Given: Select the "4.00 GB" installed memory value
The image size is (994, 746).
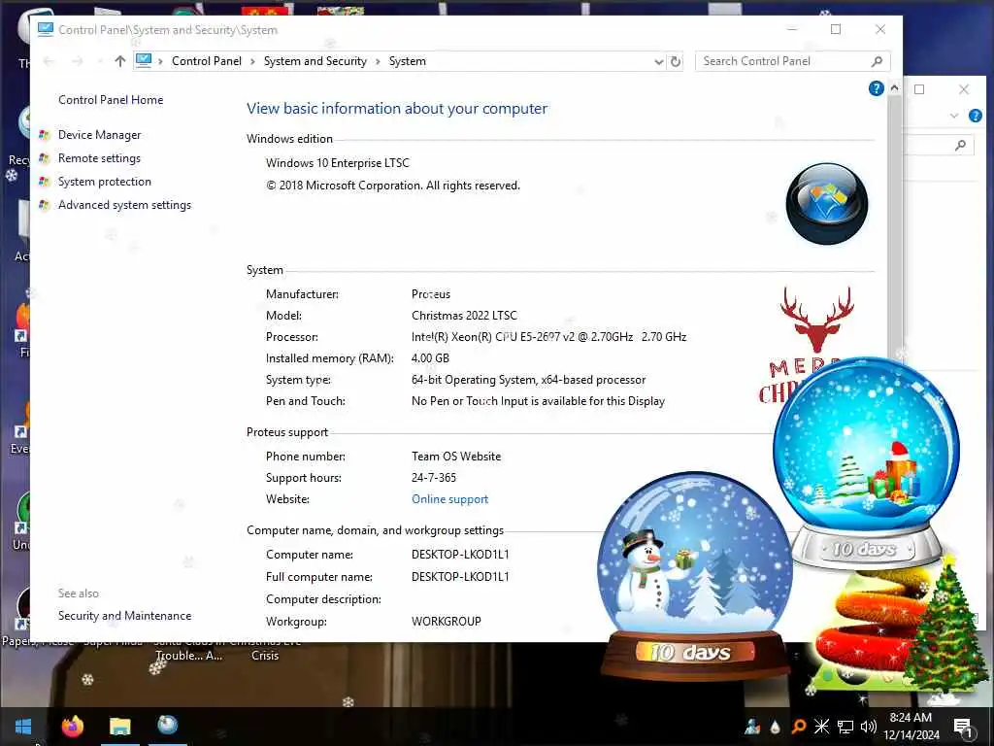Looking at the screenshot, I should (430, 358).
